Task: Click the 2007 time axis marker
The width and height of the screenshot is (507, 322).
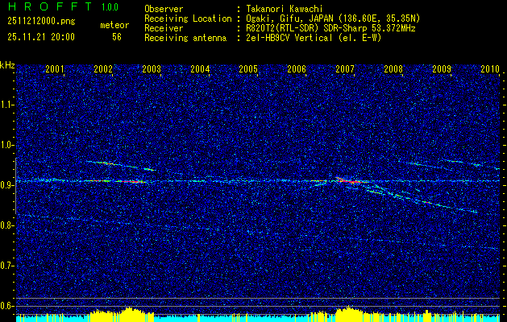Action: click(x=345, y=68)
